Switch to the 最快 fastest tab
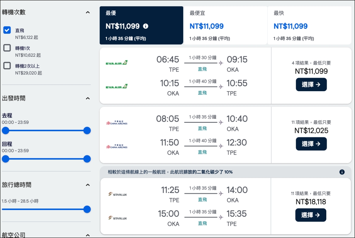This screenshot has height=238, width=355. (x=309, y=26)
